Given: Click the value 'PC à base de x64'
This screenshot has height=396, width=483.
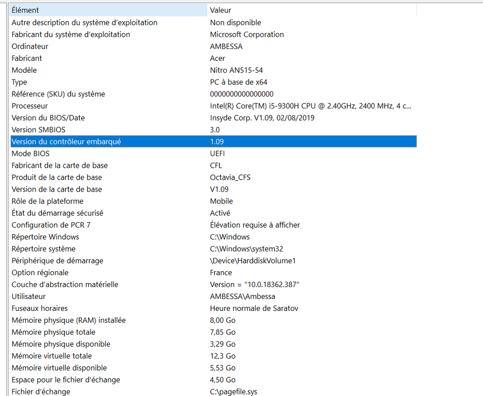Looking at the screenshot, I should tap(239, 82).
